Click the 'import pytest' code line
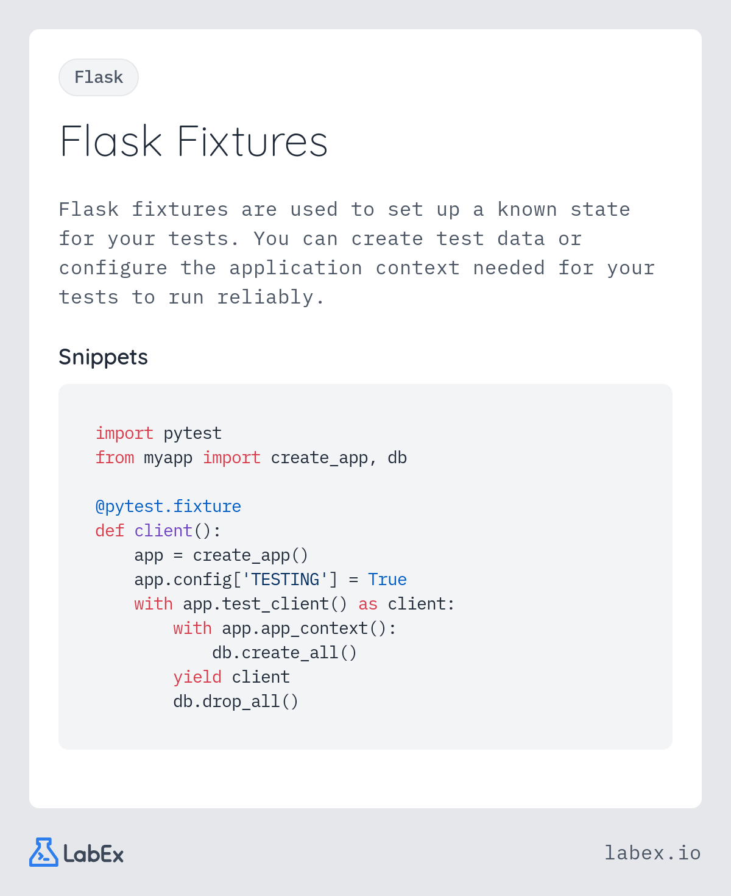Image resolution: width=731 pixels, height=896 pixels. (x=158, y=433)
